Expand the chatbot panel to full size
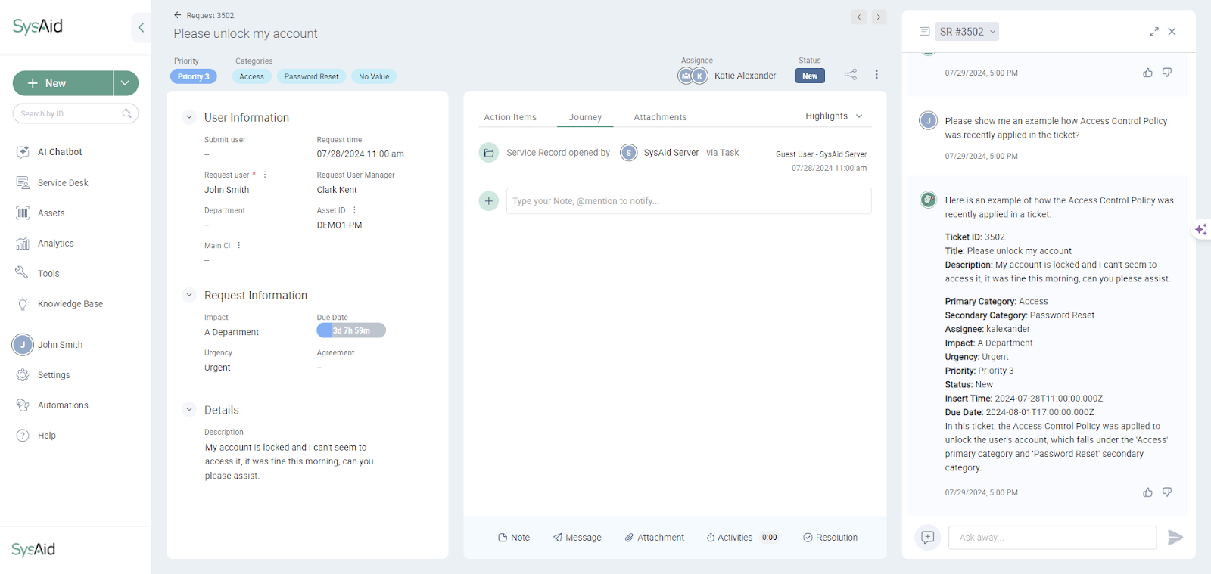The width and height of the screenshot is (1211, 574). tap(1153, 32)
